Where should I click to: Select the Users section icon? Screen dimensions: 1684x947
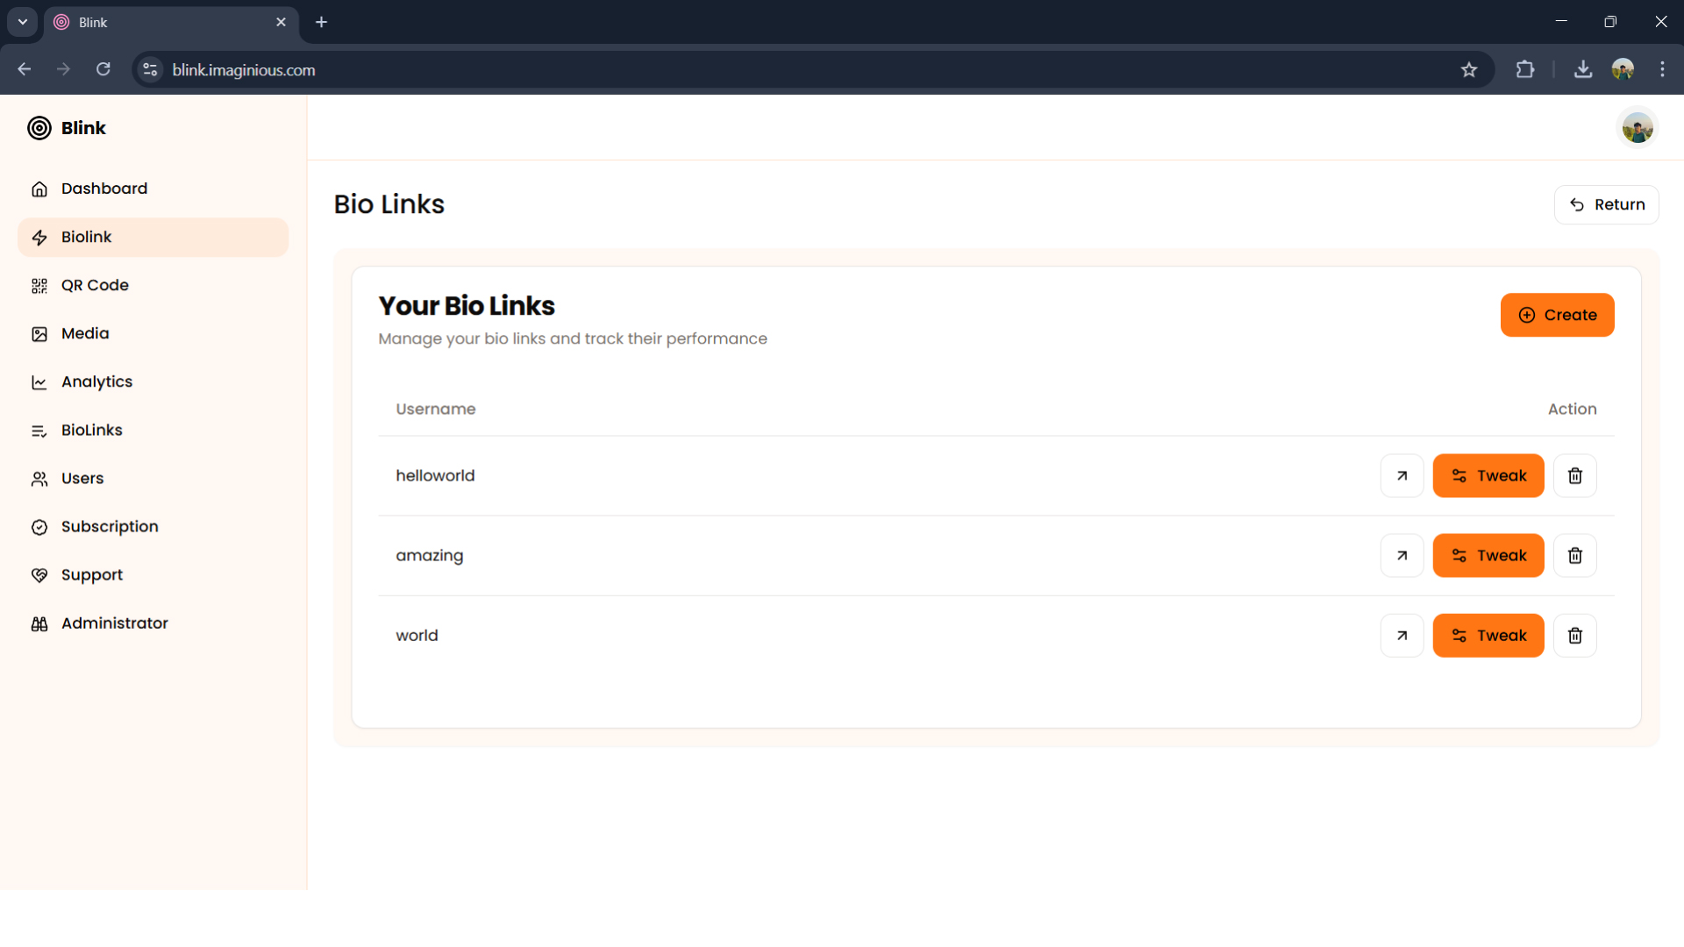(39, 479)
